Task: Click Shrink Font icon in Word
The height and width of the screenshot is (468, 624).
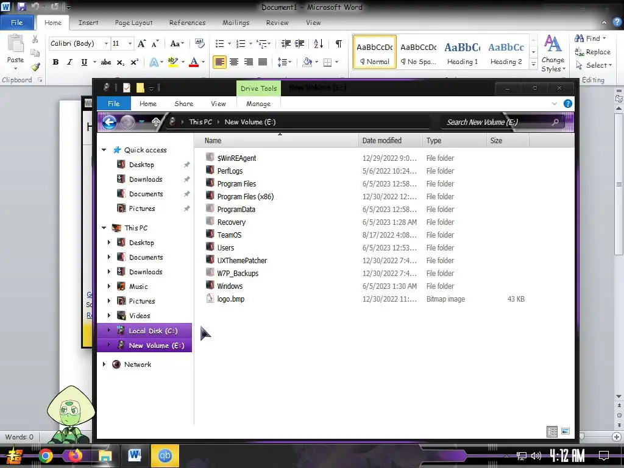Action: point(155,43)
